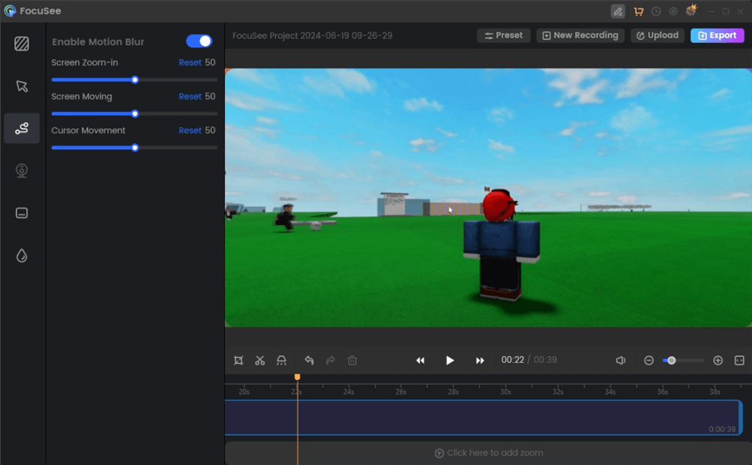Adjust the timeline zoom slider
The width and height of the screenshot is (752, 465).
(683, 360)
